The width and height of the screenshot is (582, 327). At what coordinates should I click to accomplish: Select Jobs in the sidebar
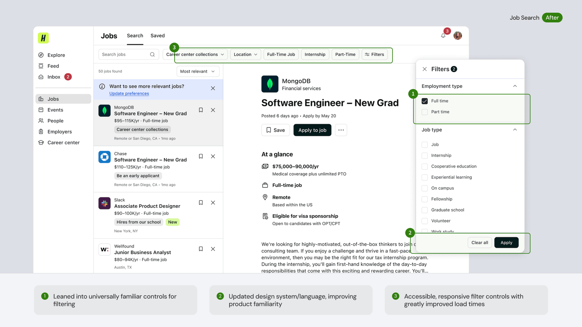coord(63,99)
